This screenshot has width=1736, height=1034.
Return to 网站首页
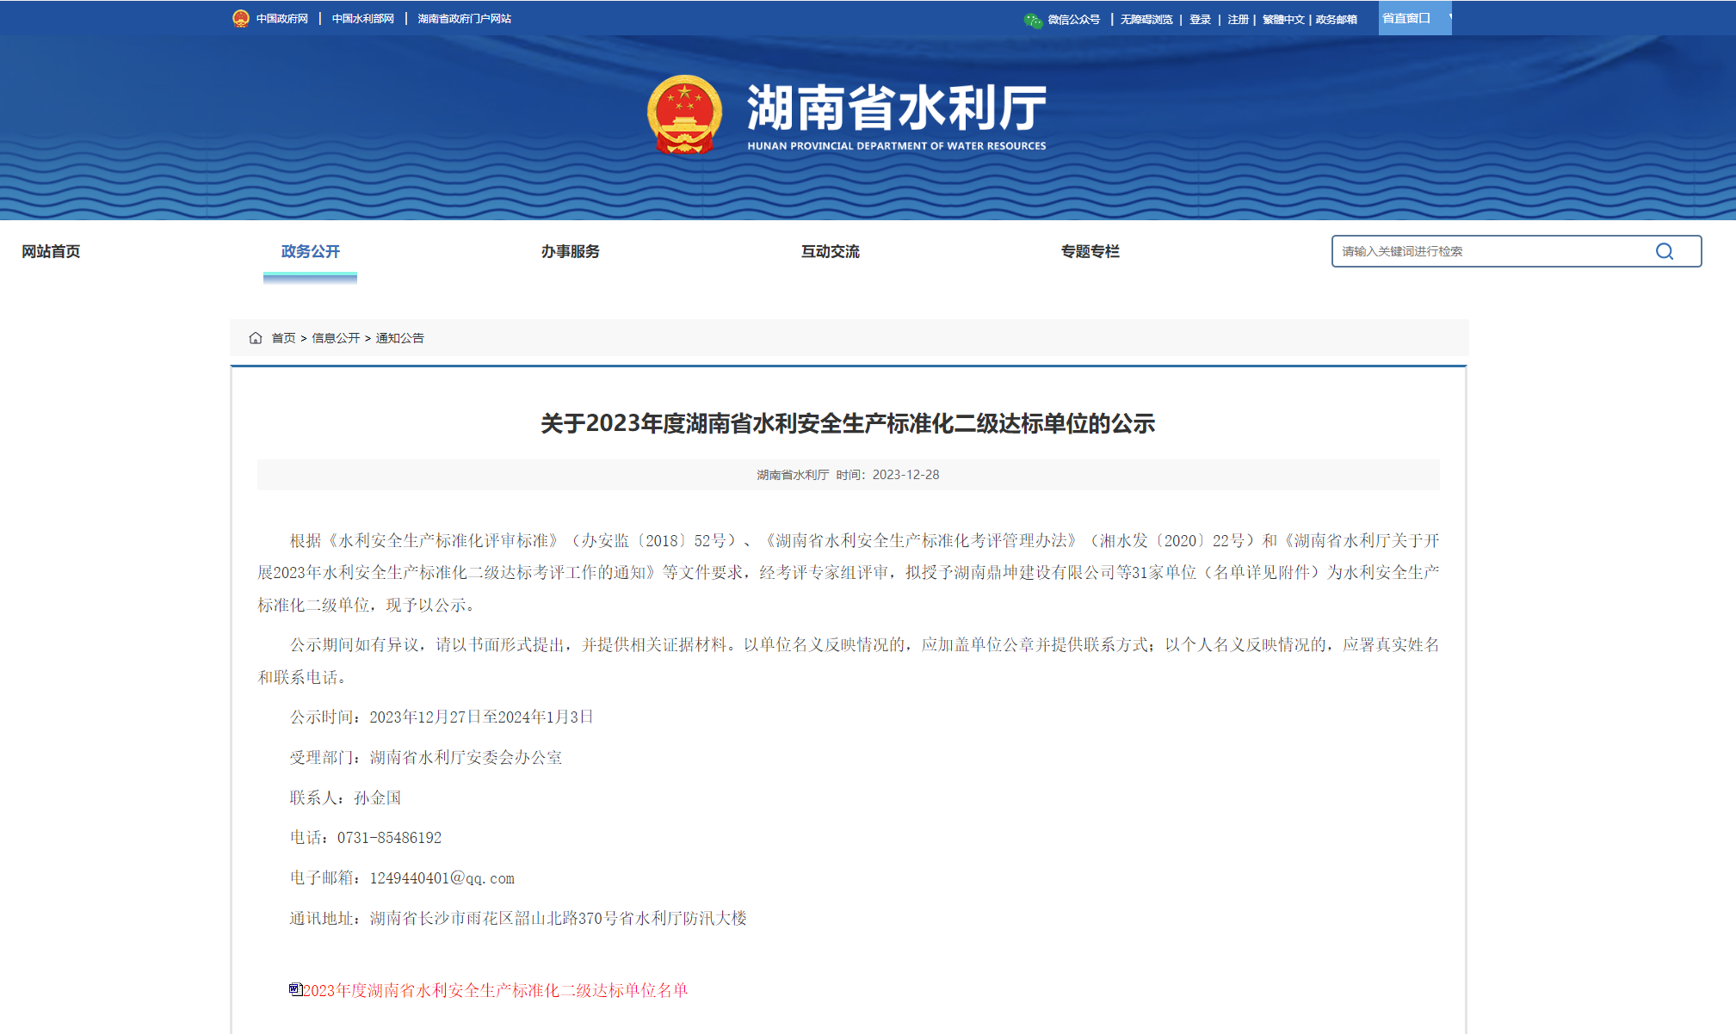click(x=51, y=251)
